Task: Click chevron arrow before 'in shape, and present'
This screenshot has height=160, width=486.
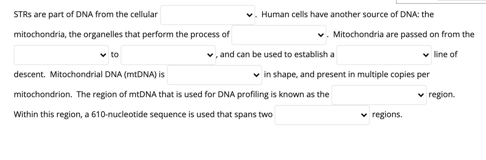Action: [x=256, y=75]
